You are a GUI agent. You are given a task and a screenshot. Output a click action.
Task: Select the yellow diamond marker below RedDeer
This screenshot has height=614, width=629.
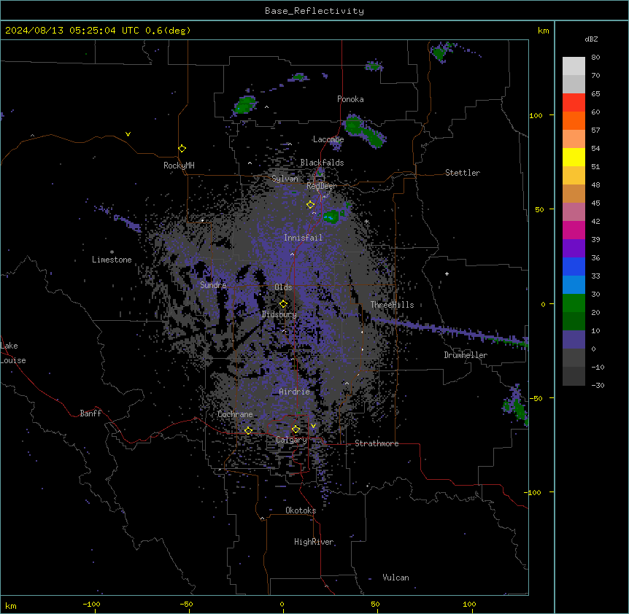point(310,205)
